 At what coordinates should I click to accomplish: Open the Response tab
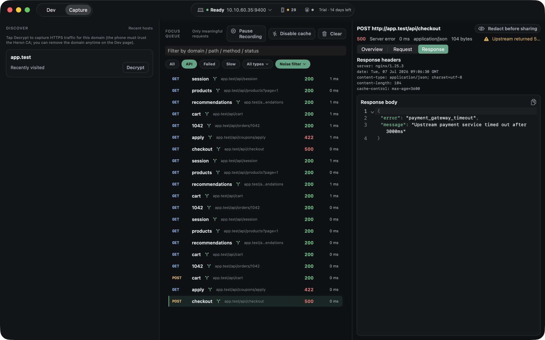click(433, 49)
